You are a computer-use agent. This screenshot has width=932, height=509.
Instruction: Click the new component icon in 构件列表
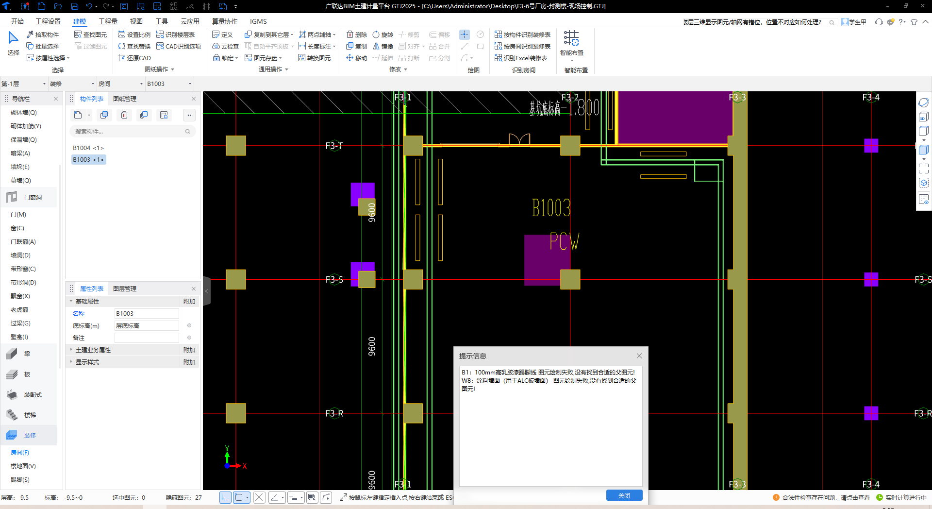click(78, 115)
